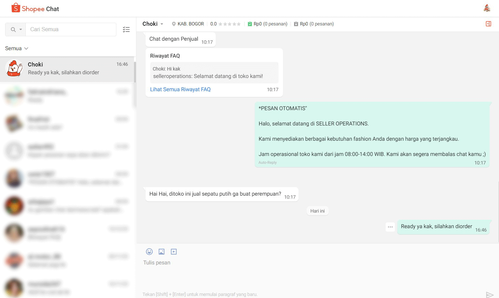Click the seller avatar in the top-right corner
The image size is (499, 298).
pos(487,8)
